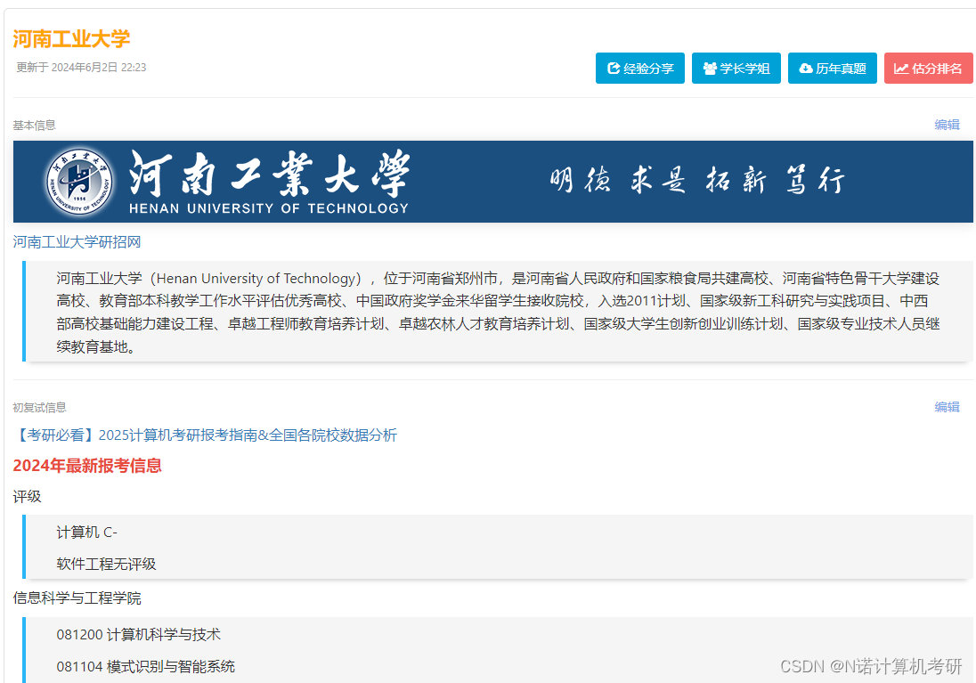
Task: Click the cloud download icon in 历年真题
Action: 806,69
